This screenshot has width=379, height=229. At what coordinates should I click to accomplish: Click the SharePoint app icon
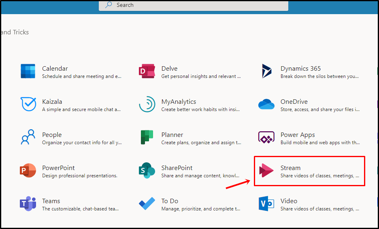pyautogui.click(x=147, y=171)
